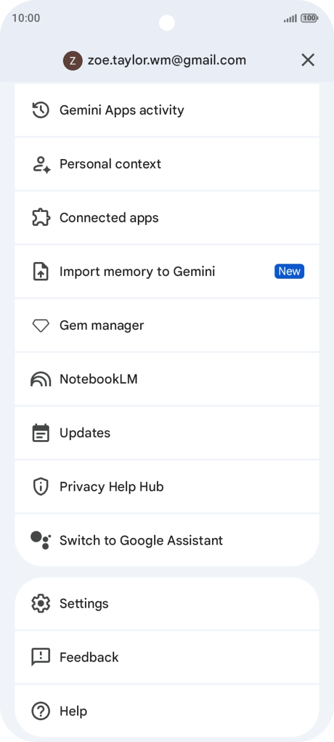Tap the Google Assistant dots icon

(x=40, y=540)
